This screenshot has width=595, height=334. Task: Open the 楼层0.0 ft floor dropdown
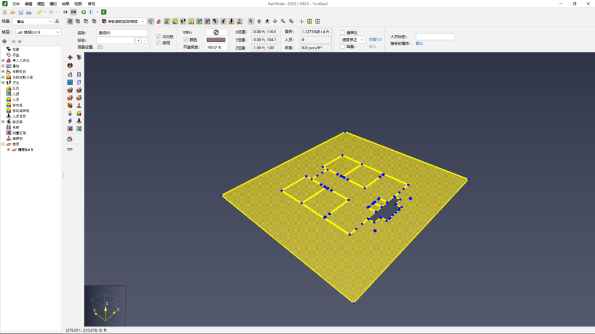pos(38,32)
